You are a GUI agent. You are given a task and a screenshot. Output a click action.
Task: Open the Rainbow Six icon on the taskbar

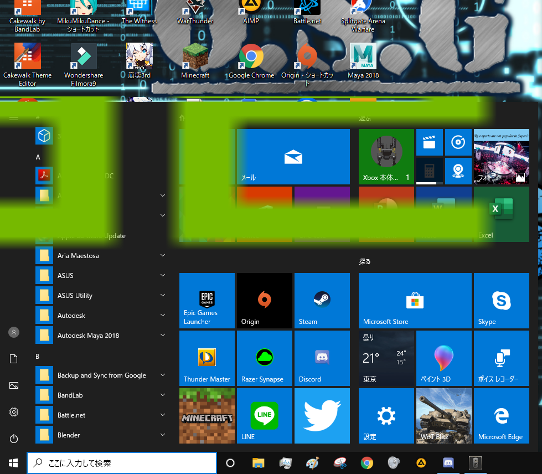click(475, 463)
